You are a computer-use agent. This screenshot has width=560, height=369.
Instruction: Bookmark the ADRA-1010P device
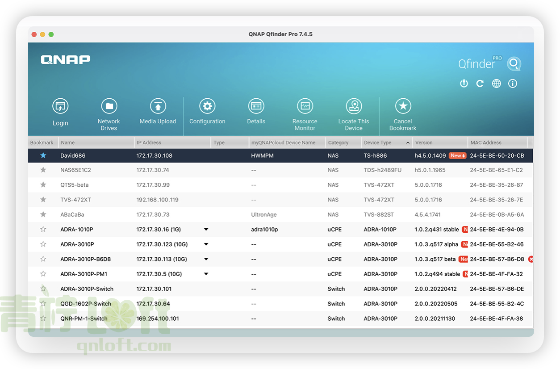click(x=43, y=230)
